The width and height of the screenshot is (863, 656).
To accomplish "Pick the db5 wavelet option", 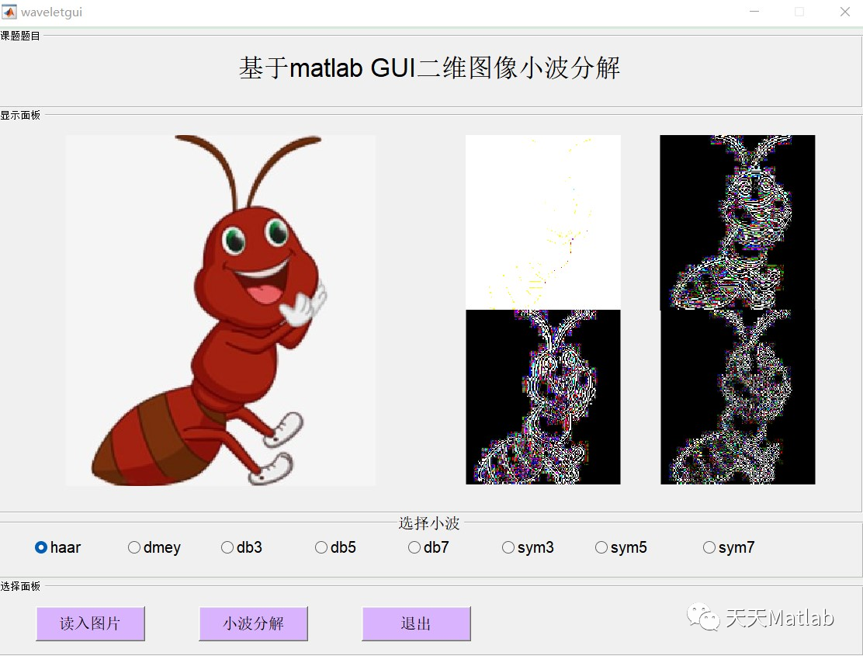I will coord(321,547).
